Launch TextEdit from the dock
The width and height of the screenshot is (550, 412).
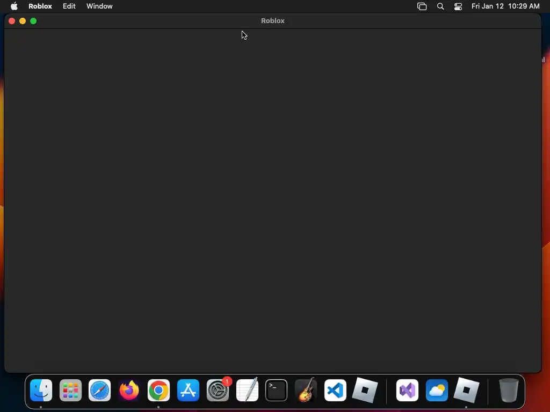pos(247,391)
